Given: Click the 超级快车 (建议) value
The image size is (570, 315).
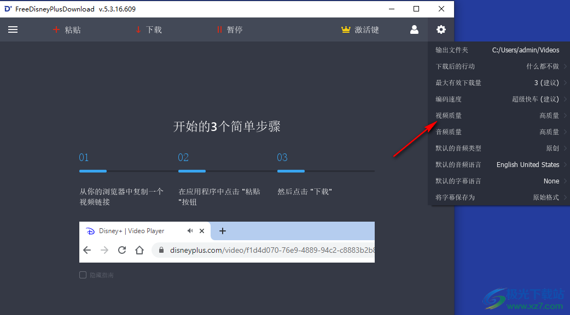Looking at the screenshot, I should pos(536,99).
